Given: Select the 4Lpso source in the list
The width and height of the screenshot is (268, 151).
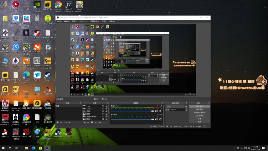Looking at the screenshot, I should pos(90,108).
